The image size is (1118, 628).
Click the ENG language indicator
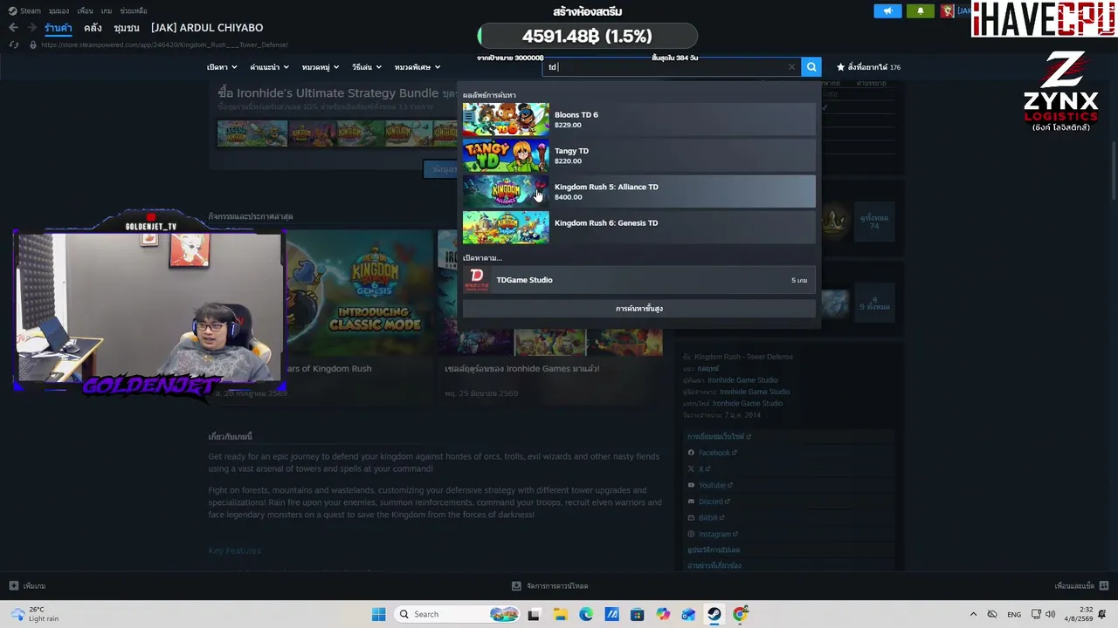pos(1014,614)
